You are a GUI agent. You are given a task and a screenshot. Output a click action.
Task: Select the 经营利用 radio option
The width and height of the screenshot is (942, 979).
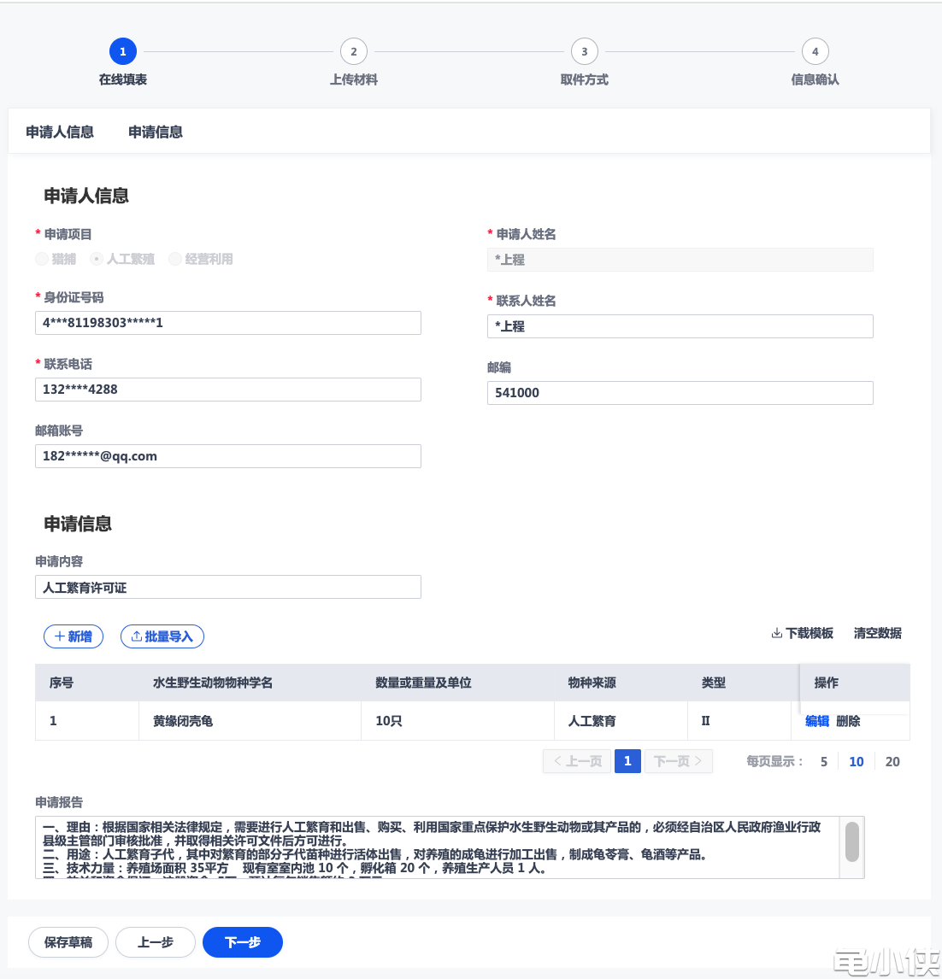click(x=175, y=259)
